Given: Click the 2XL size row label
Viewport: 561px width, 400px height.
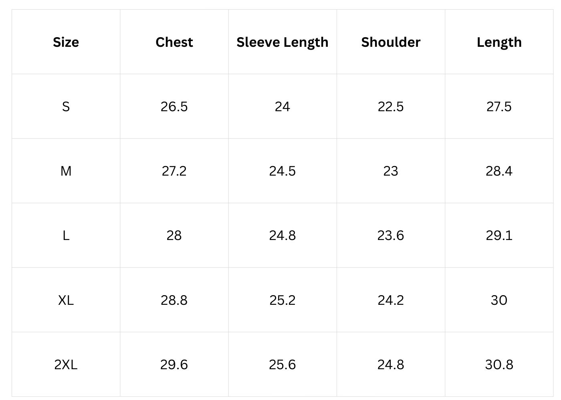Looking at the screenshot, I should [x=66, y=364].
